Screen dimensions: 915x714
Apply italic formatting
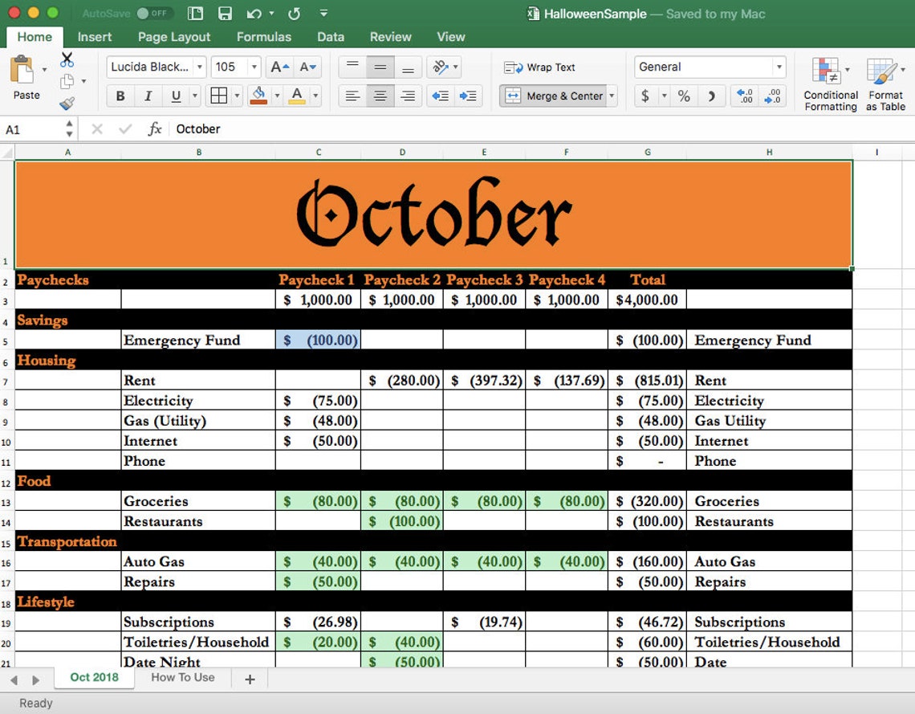click(148, 96)
